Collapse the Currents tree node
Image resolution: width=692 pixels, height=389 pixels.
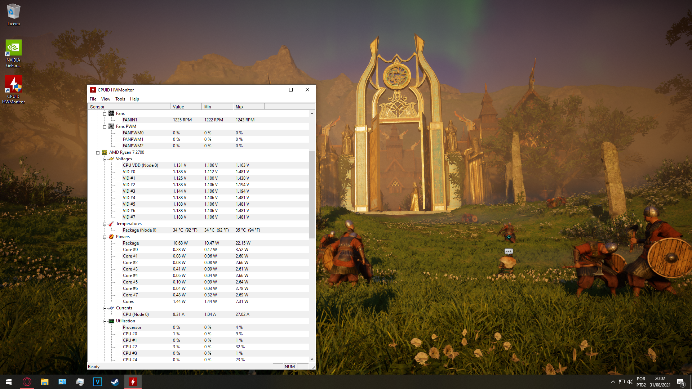pyautogui.click(x=105, y=308)
